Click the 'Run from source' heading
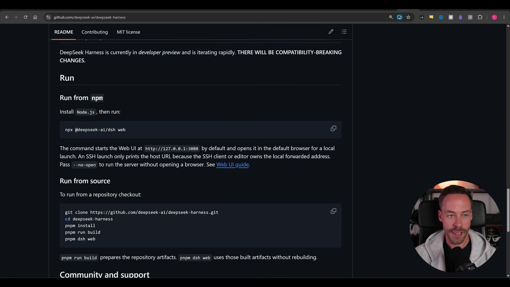 point(85,181)
